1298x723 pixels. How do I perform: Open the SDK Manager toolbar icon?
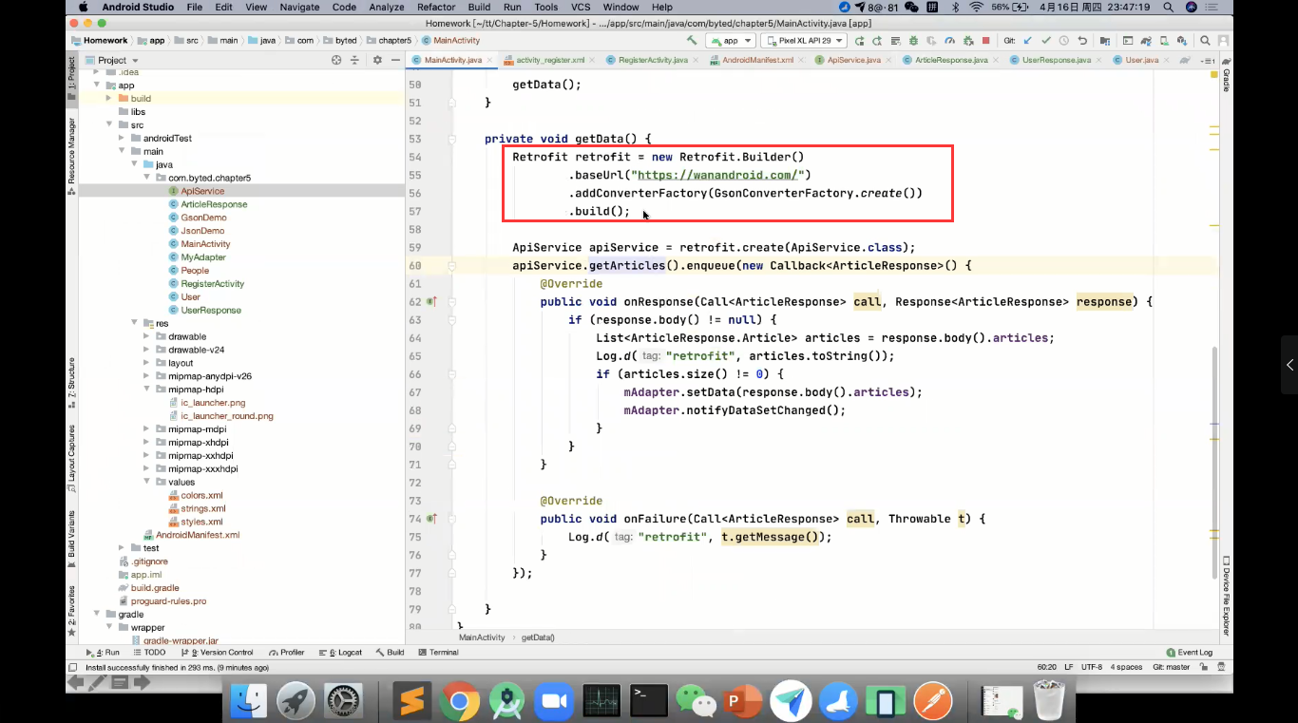pyautogui.click(x=1181, y=40)
